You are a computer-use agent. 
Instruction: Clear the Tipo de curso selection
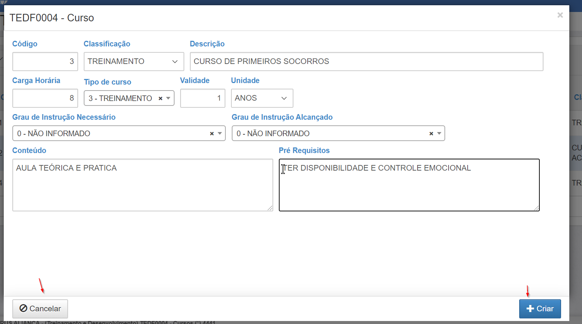(x=160, y=98)
